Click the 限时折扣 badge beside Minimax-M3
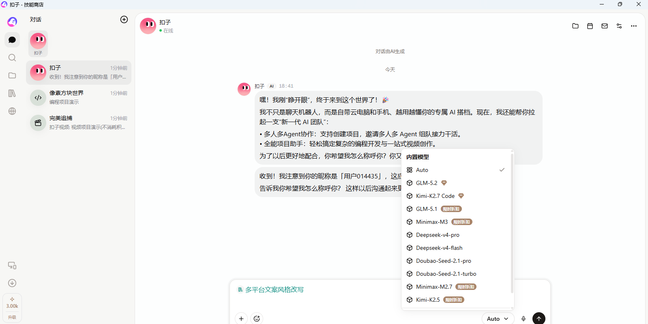Screen dimensions: 648x324 (462, 222)
